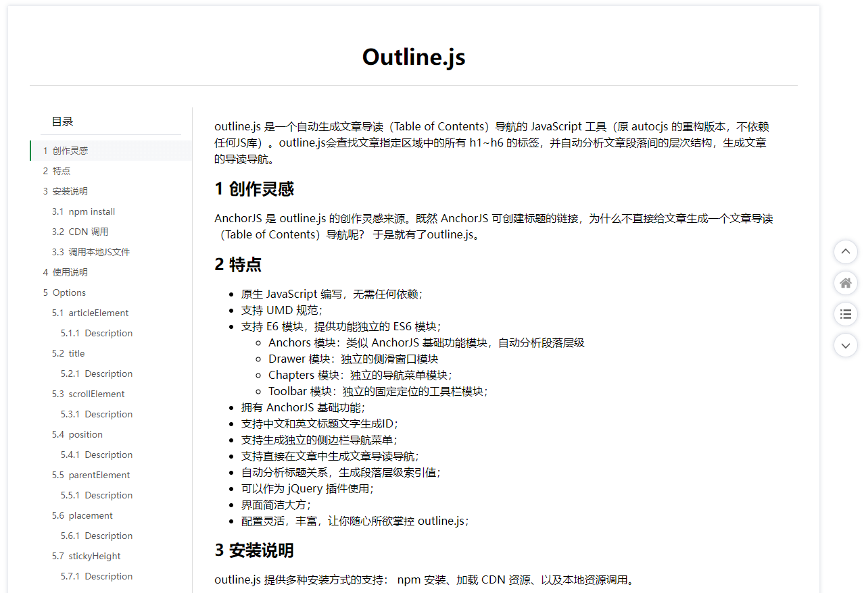Click bullet 'Drawer 模块:独立的侧滑窗口模块'
864x593 pixels.
pos(353,359)
